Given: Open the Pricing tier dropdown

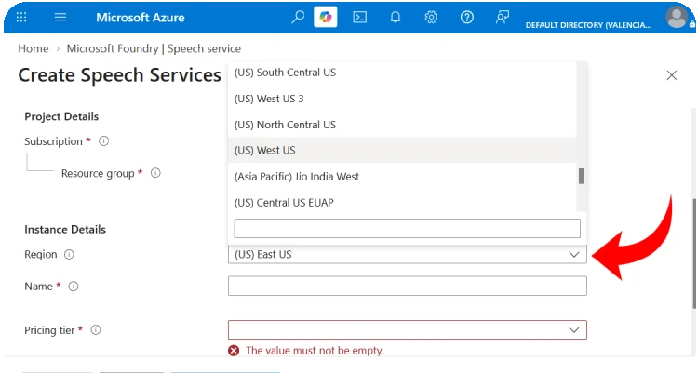Looking at the screenshot, I should [x=408, y=330].
